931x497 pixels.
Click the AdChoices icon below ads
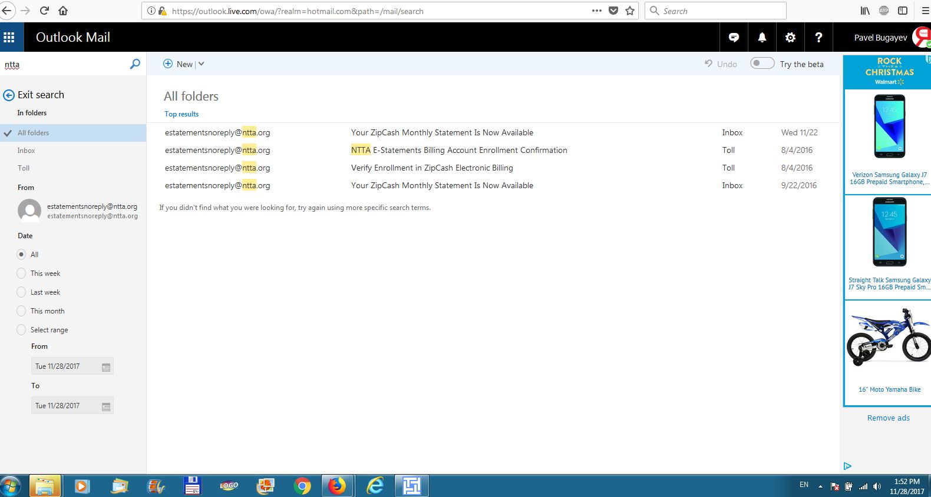click(x=847, y=466)
